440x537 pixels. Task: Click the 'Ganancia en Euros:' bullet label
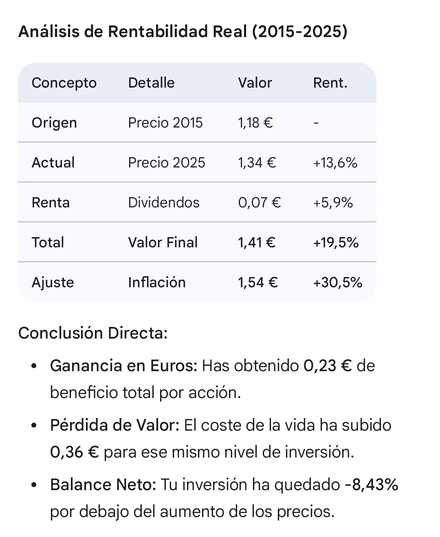(x=123, y=366)
